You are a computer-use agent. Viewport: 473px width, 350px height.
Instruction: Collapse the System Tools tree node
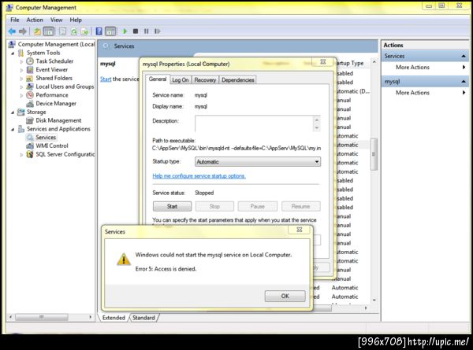(13, 53)
